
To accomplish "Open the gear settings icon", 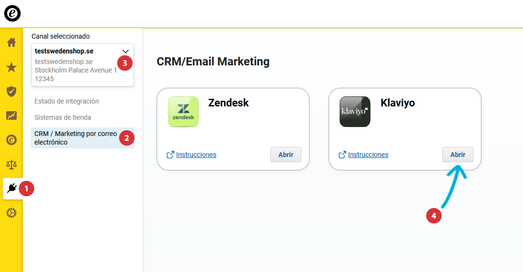I will [11, 213].
